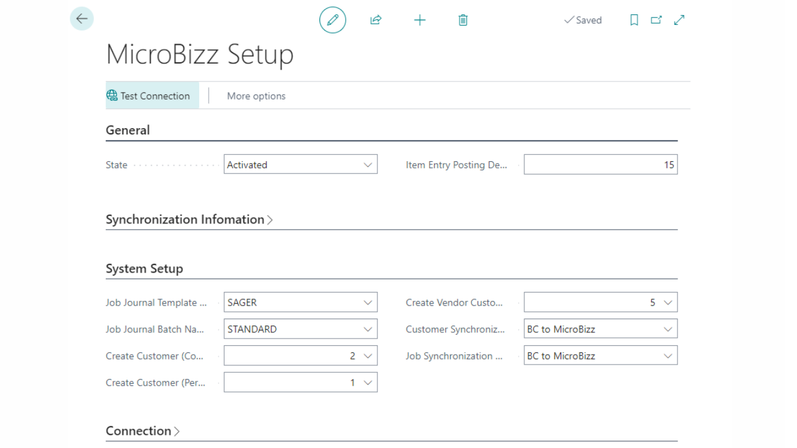The width and height of the screenshot is (797, 448).
Task: Click the bookmark icon
Action: [x=634, y=20]
